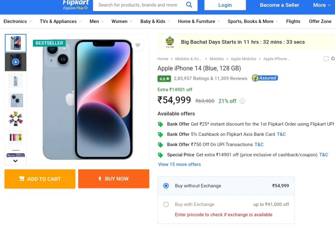Select the color variants thumbnail image
Viewport: 335px width, 228px height.
16,137
